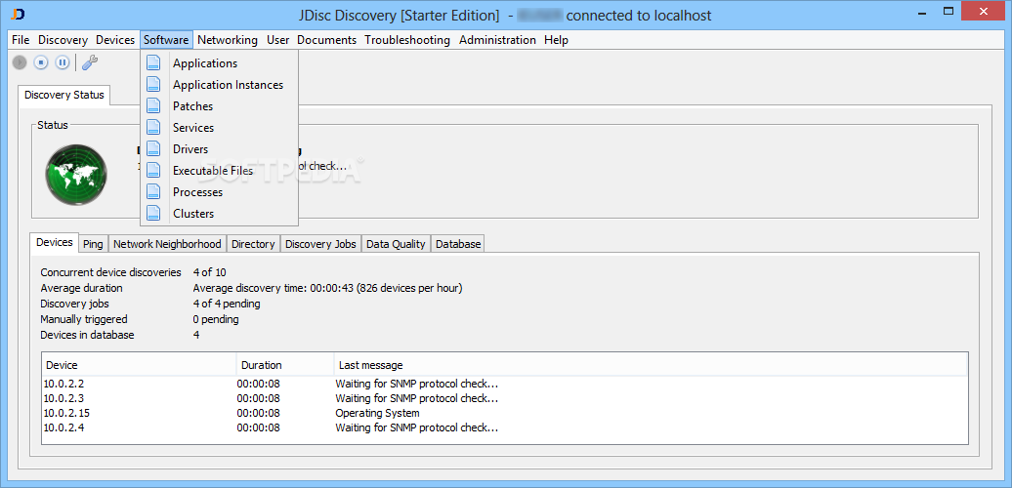The height and width of the screenshot is (488, 1012).
Task: Open Executable Files from Software menu
Action: coord(219,170)
